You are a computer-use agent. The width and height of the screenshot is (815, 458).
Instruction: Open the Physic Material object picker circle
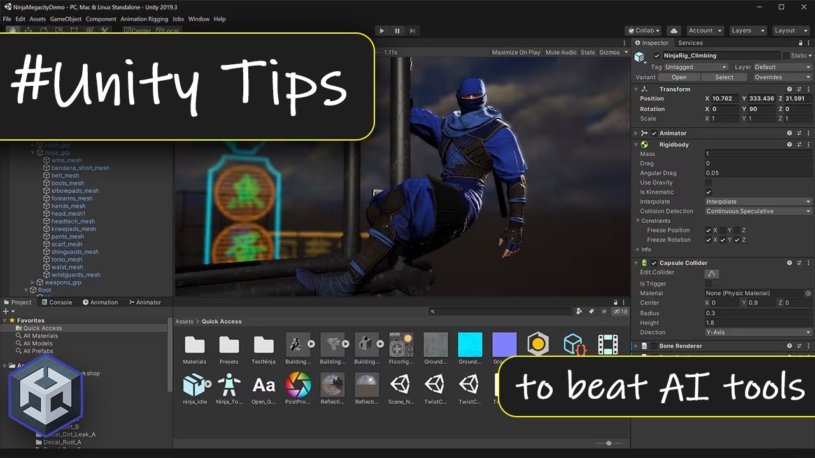click(x=808, y=293)
